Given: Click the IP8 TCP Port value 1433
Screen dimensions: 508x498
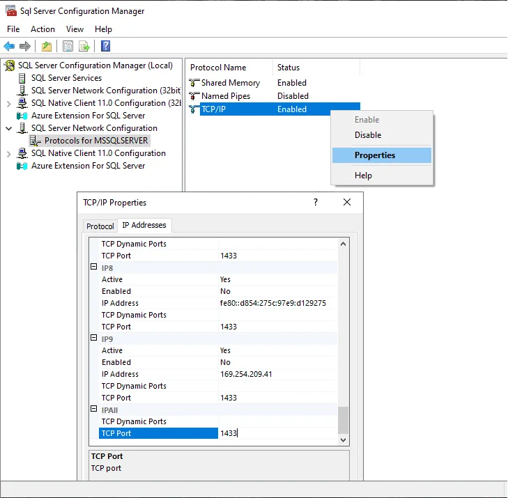Looking at the screenshot, I should click(x=229, y=327).
